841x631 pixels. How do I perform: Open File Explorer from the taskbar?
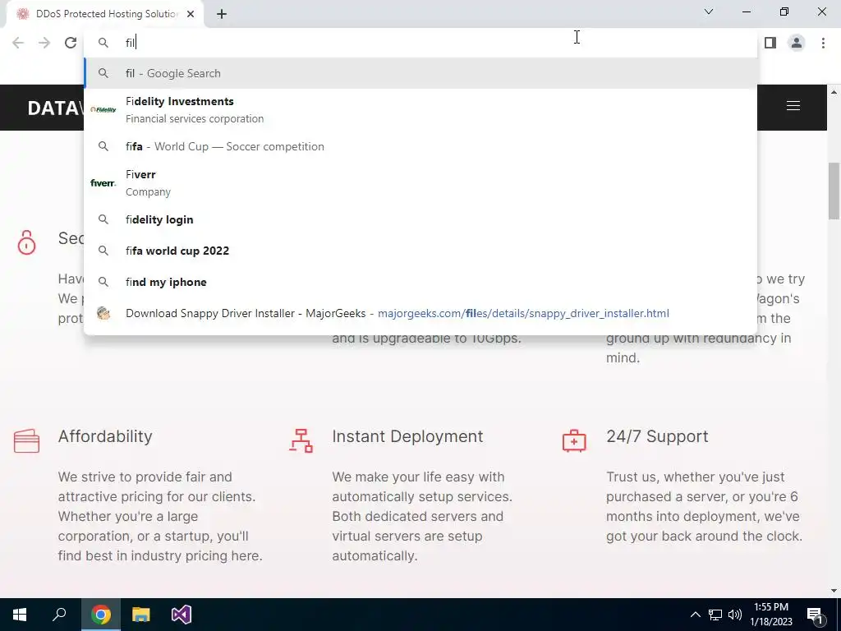tap(141, 615)
